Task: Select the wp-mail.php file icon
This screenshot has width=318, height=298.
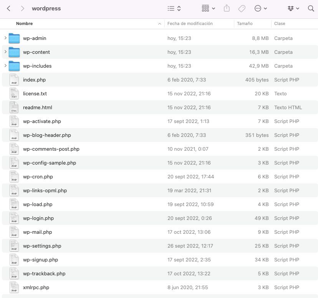Action: click(14, 232)
